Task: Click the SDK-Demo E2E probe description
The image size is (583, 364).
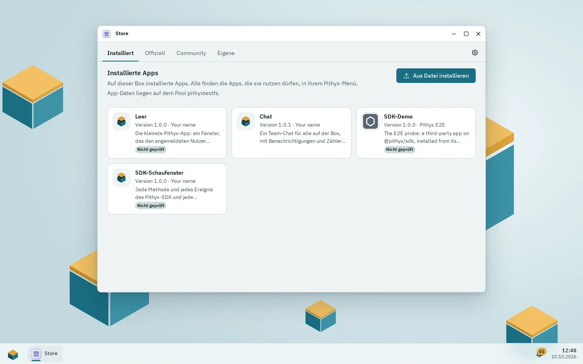Action: click(426, 137)
